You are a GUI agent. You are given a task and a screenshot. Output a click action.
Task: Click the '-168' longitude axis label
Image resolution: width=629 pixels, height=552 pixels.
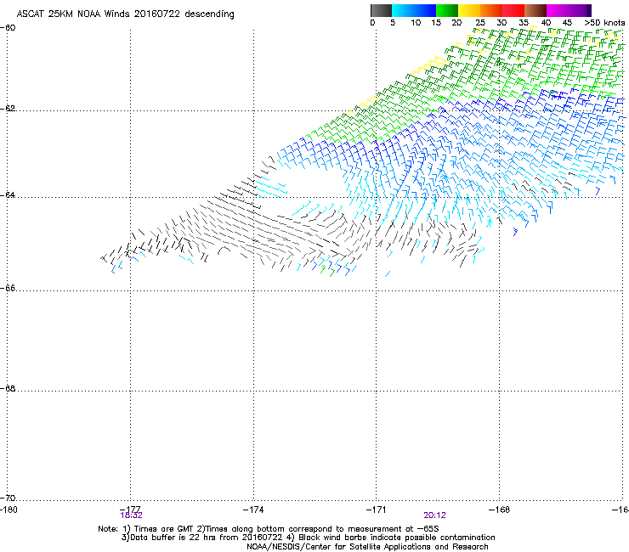pos(499,510)
